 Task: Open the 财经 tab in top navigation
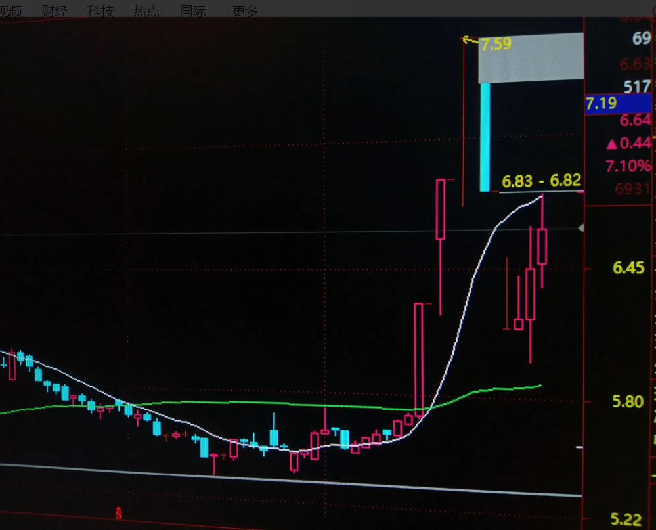55,11
